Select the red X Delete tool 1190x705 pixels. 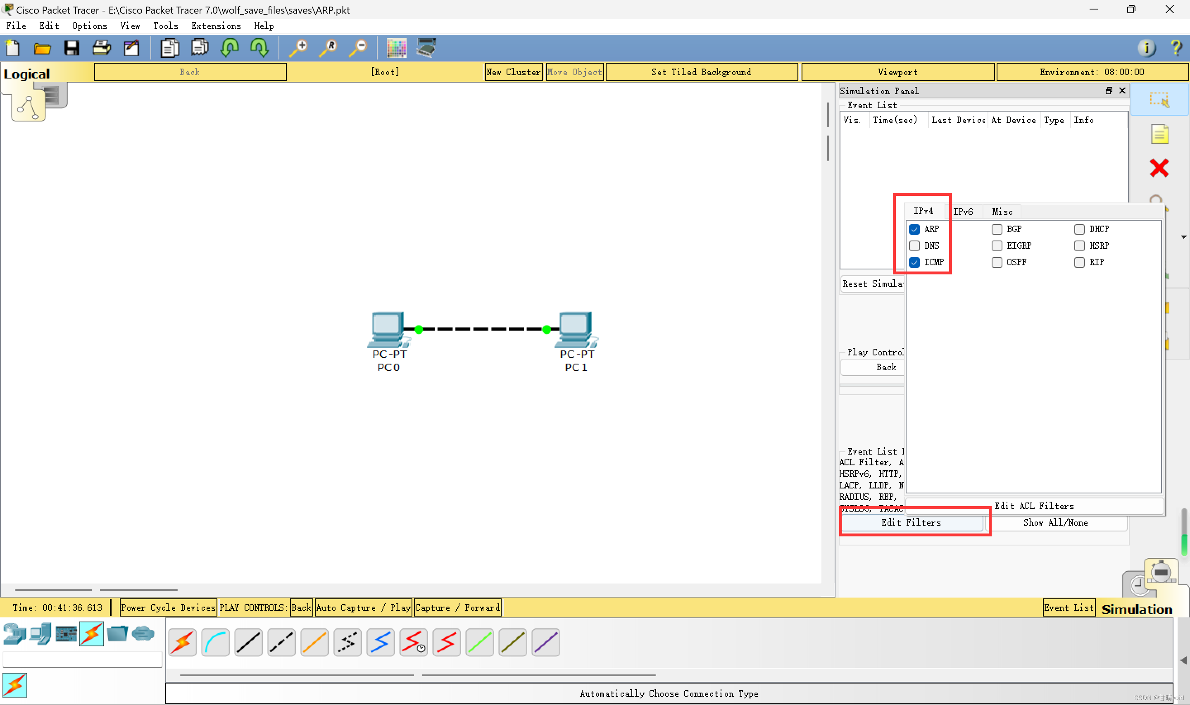pyautogui.click(x=1159, y=168)
